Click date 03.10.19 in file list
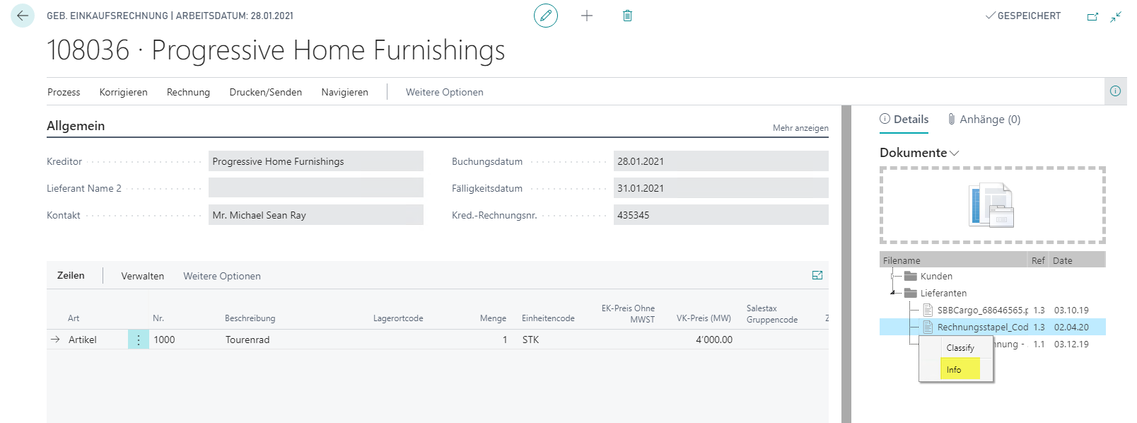The image size is (1137, 423). coord(1071,310)
